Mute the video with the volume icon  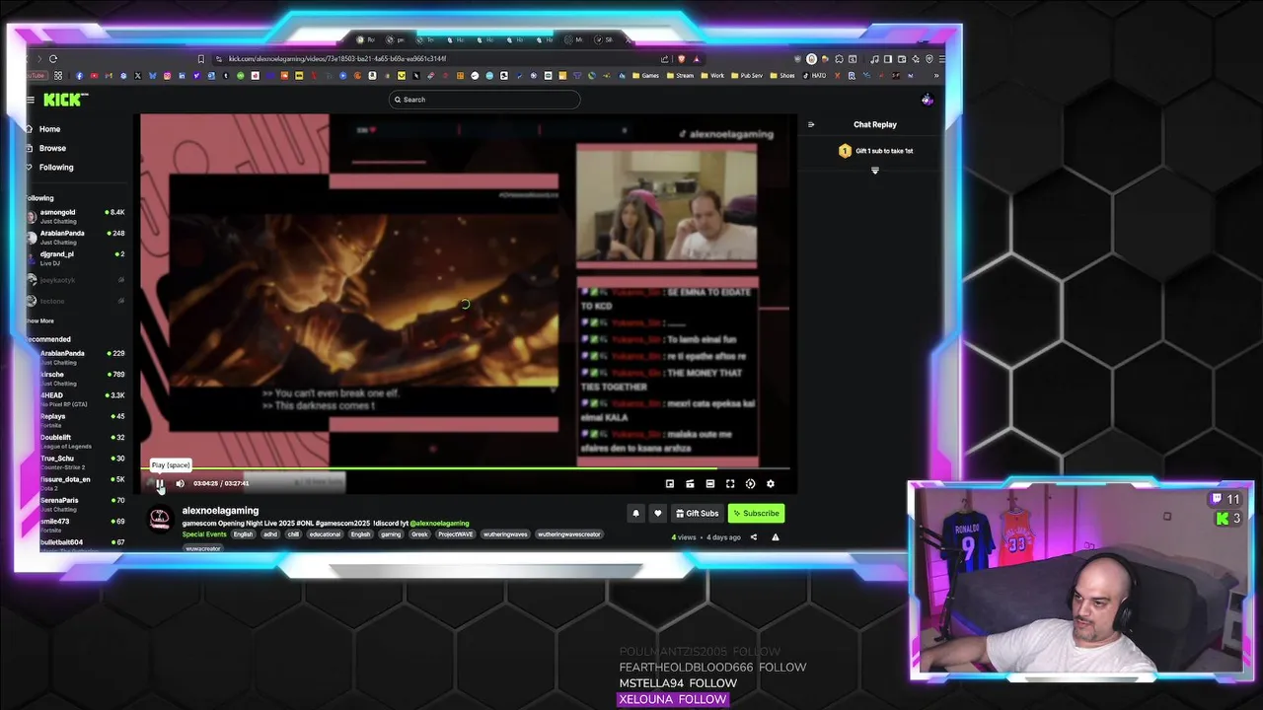180,483
